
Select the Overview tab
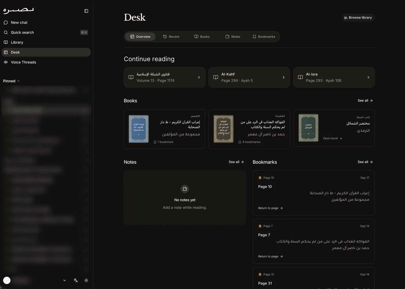140,37
